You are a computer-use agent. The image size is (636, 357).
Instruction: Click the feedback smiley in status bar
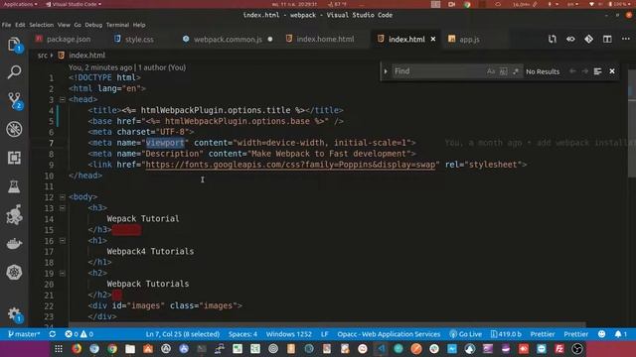(602, 334)
